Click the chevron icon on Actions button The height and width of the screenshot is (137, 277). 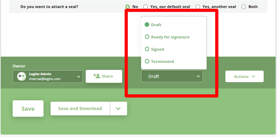coord(253,77)
